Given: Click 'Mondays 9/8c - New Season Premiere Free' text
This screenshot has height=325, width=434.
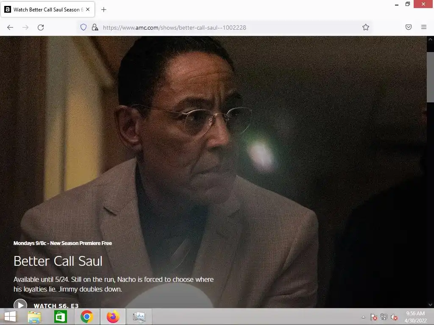Looking at the screenshot, I should click(x=63, y=243).
